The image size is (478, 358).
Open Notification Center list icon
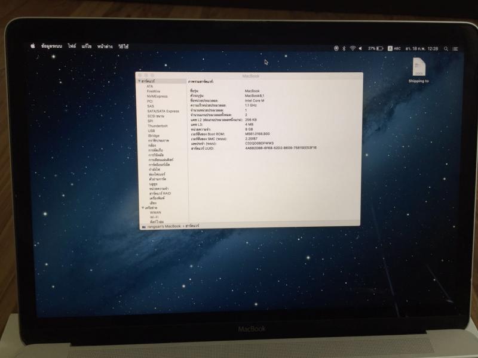pyautogui.click(x=455, y=49)
